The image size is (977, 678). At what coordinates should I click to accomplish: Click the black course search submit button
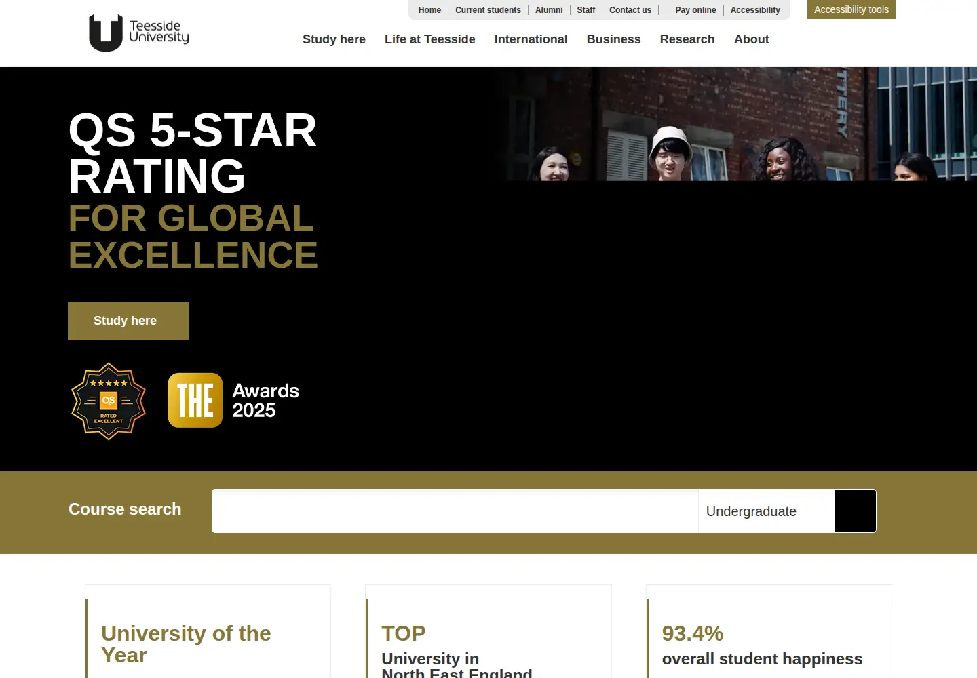[x=855, y=511]
